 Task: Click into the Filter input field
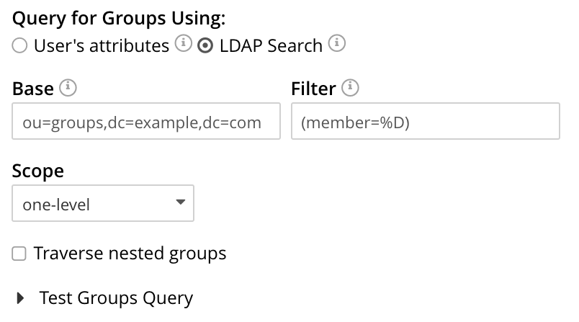coord(425,122)
